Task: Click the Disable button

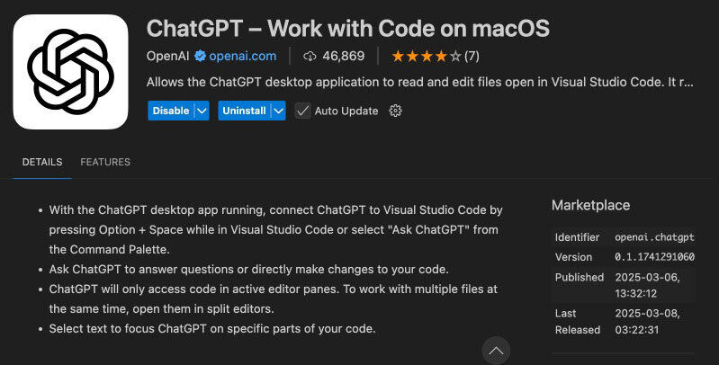Action: (x=171, y=111)
